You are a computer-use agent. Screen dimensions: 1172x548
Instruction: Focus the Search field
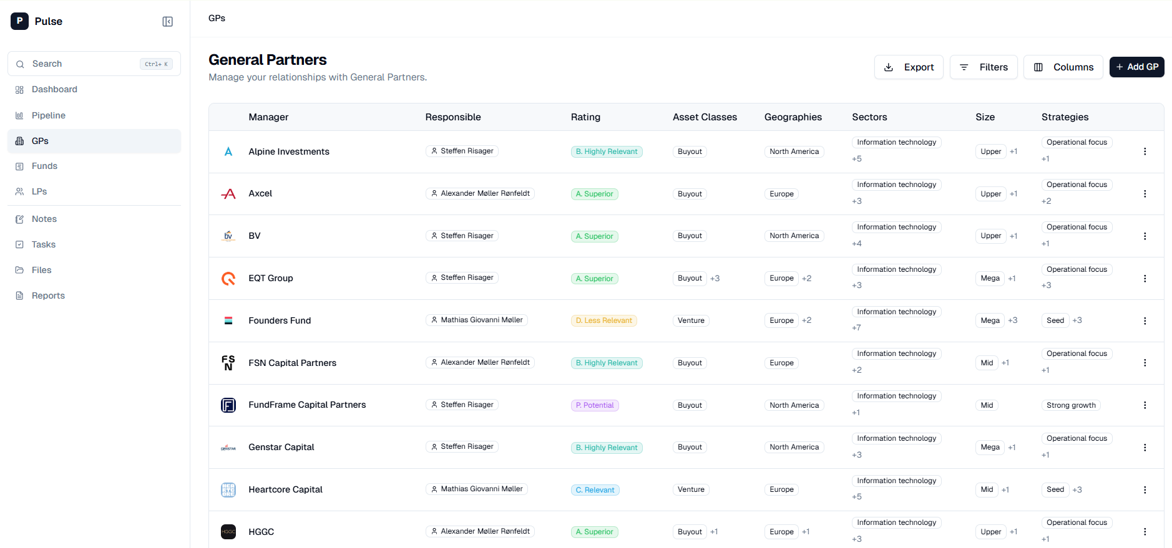tap(94, 64)
